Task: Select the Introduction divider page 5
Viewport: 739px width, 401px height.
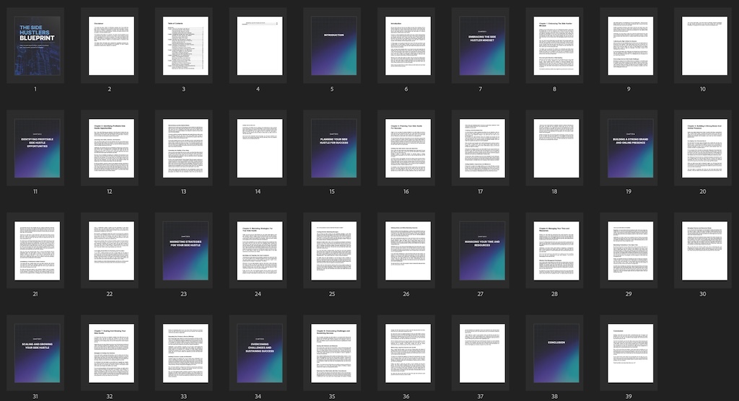Action: [x=333, y=45]
